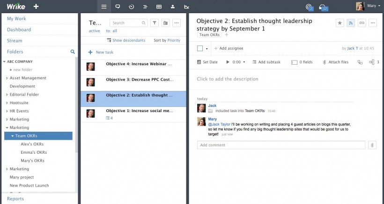Viewport: 384px width, 204px height.
Task: Toggle follow RSS icon on task
Action: coord(351,23)
